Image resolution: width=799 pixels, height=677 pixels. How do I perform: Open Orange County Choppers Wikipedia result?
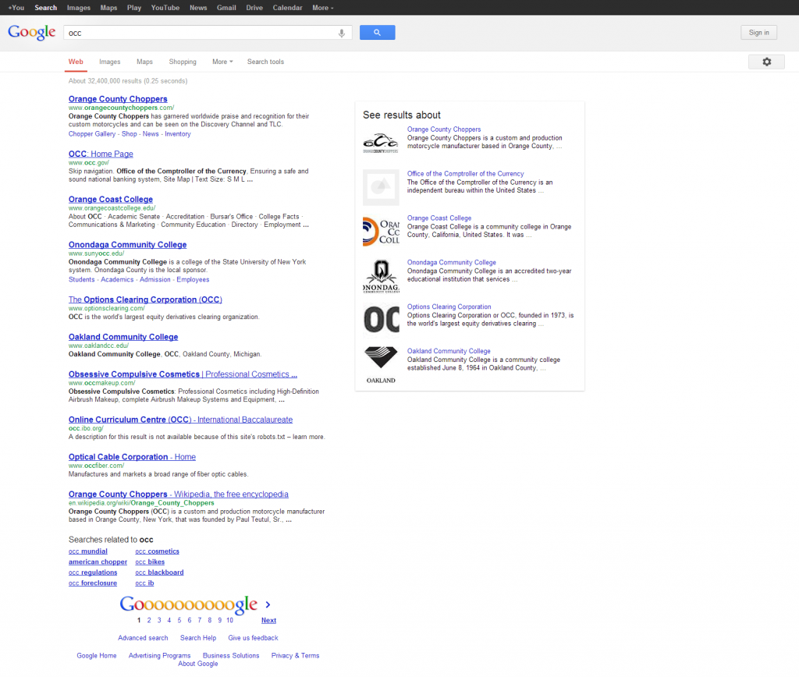tap(179, 494)
